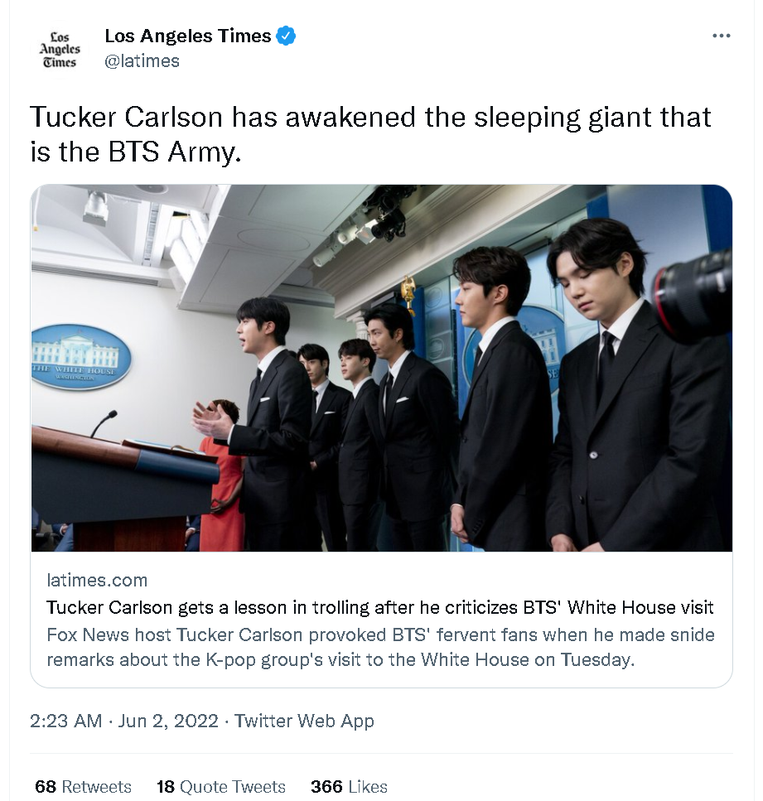Click the Twitter Web App source label
The height and width of the screenshot is (801, 763).
[304, 721]
